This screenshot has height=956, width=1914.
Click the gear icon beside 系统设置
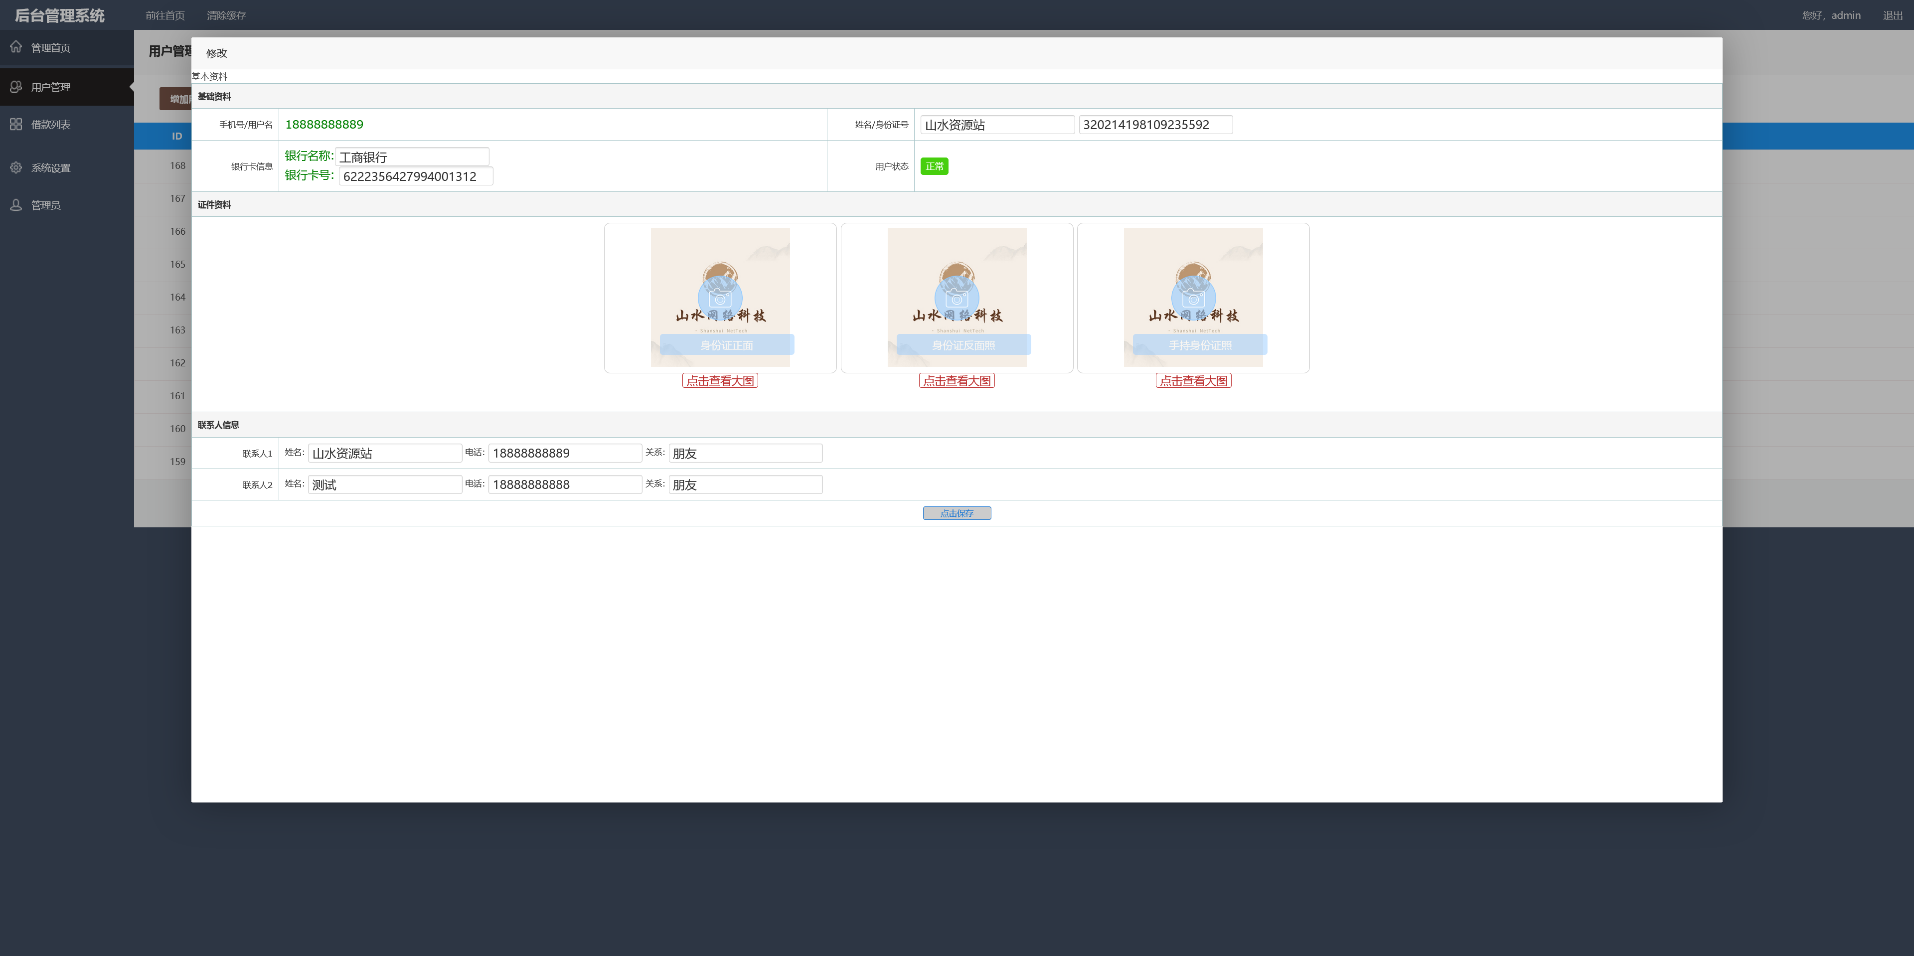click(15, 167)
